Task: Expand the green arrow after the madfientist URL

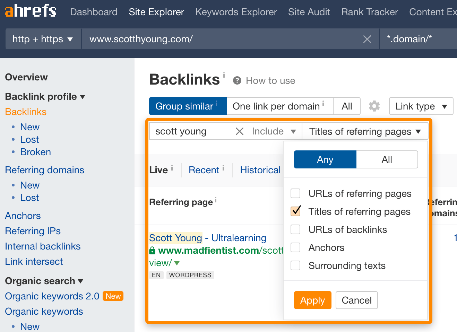Action: click(177, 263)
